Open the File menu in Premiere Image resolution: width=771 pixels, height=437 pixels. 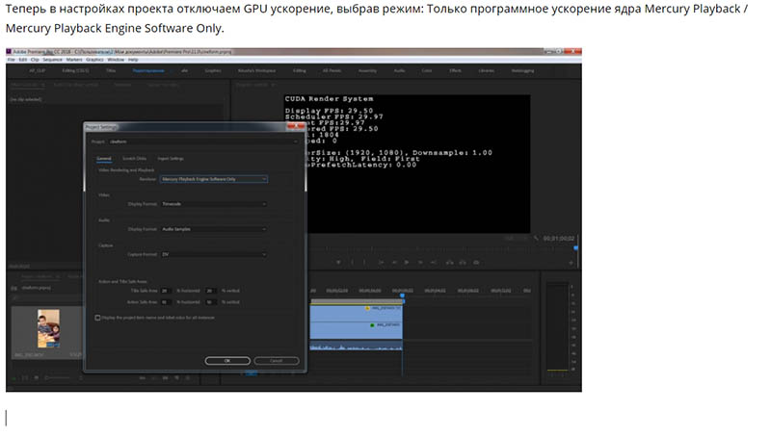pos(11,60)
